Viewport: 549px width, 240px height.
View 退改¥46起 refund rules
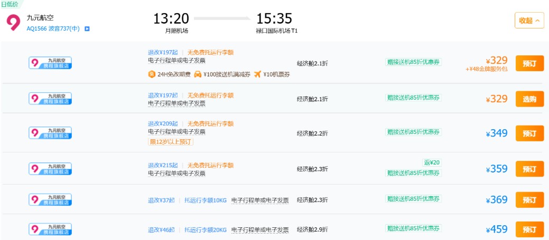(x=161, y=230)
